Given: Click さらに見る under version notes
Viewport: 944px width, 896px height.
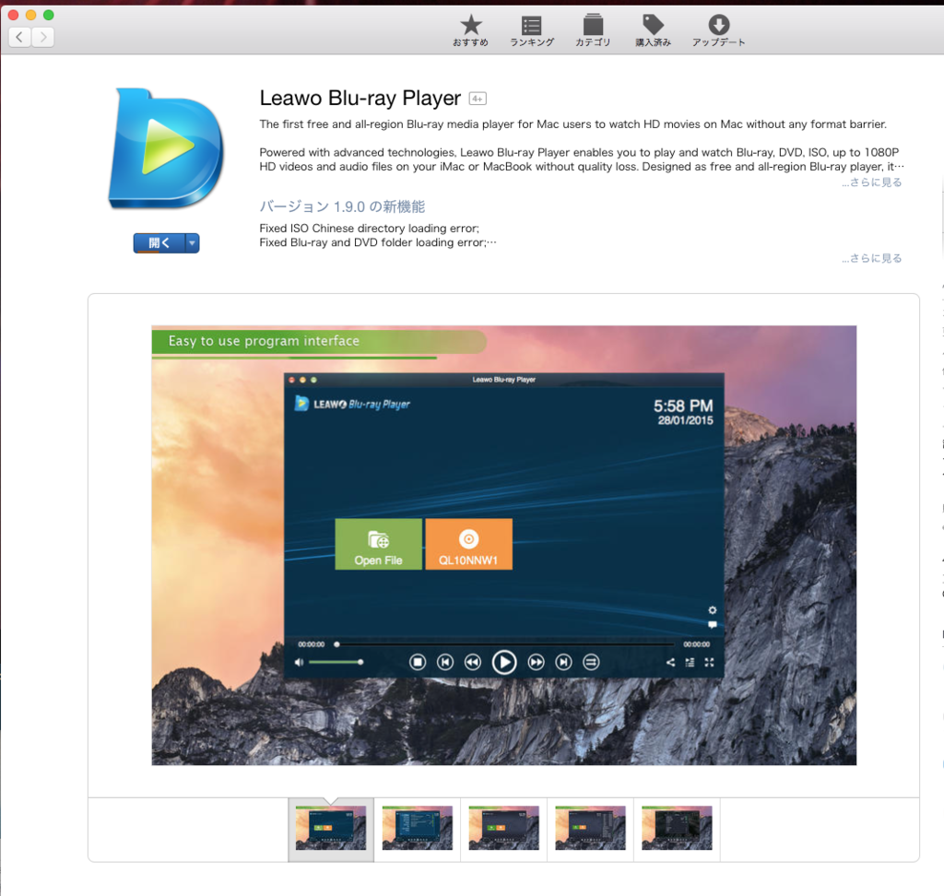Looking at the screenshot, I should (x=872, y=258).
